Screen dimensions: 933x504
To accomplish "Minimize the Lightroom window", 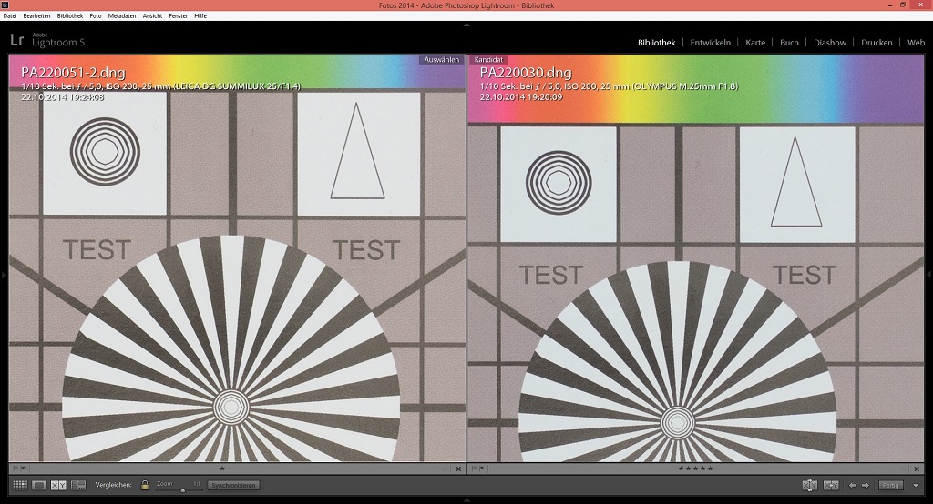I will click(891, 5).
